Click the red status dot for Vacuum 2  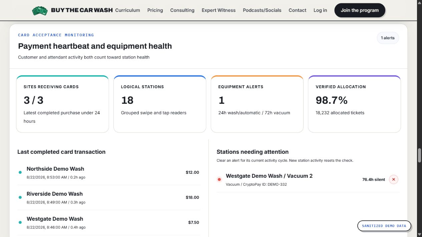click(x=219, y=179)
